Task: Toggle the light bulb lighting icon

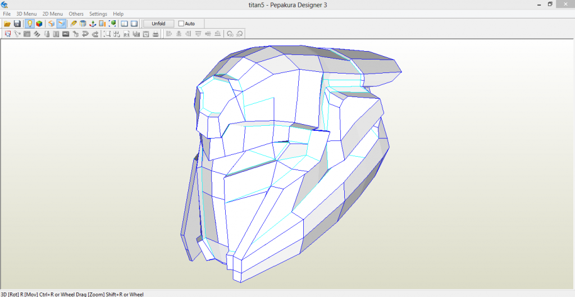Action: click(29, 24)
